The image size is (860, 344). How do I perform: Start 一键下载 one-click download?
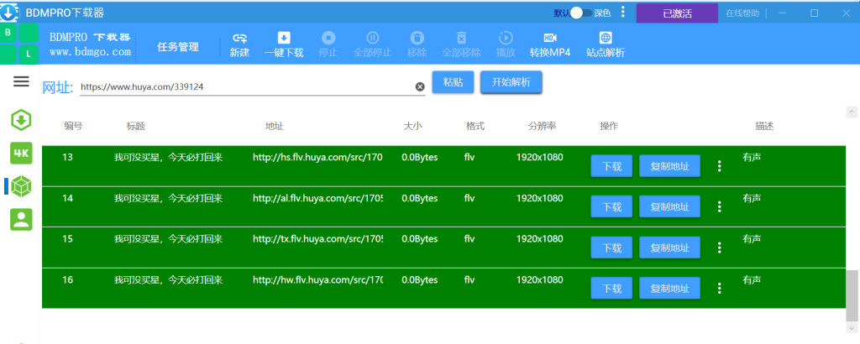click(284, 45)
